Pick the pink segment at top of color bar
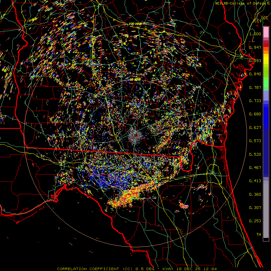 266,32
